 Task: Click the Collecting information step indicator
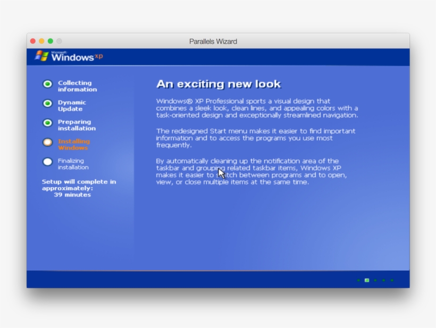tap(47, 83)
